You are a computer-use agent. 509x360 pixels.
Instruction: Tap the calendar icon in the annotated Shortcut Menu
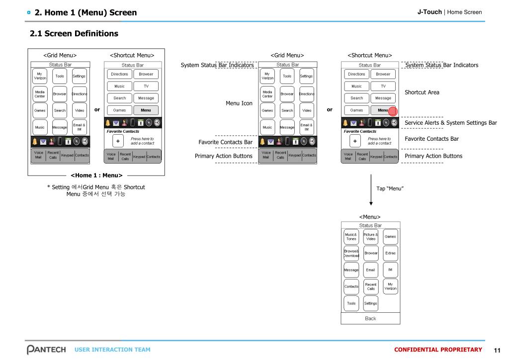[x=378, y=123]
